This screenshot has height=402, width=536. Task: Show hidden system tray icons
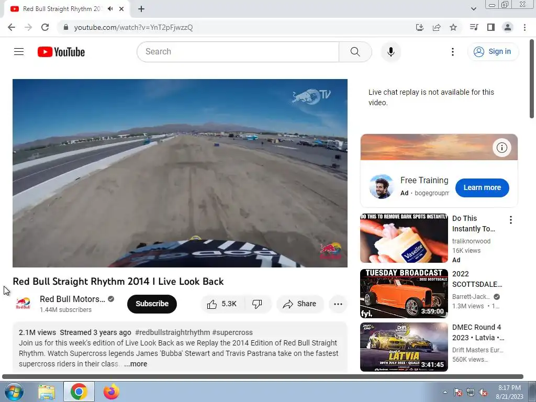(x=445, y=392)
